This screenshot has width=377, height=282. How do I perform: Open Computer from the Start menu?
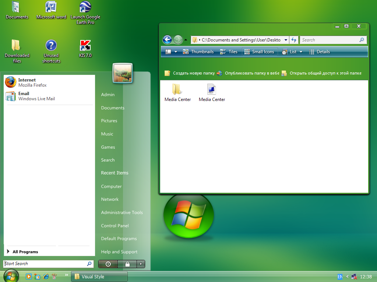click(x=111, y=186)
